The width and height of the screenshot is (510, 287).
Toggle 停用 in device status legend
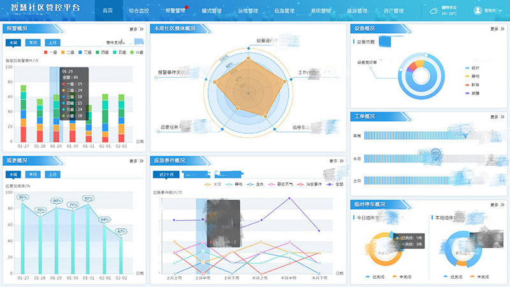click(x=472, y=77)
